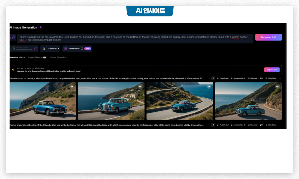
Task: Toggle the Image Guidance OFF badge
Action: coord(45,58)
